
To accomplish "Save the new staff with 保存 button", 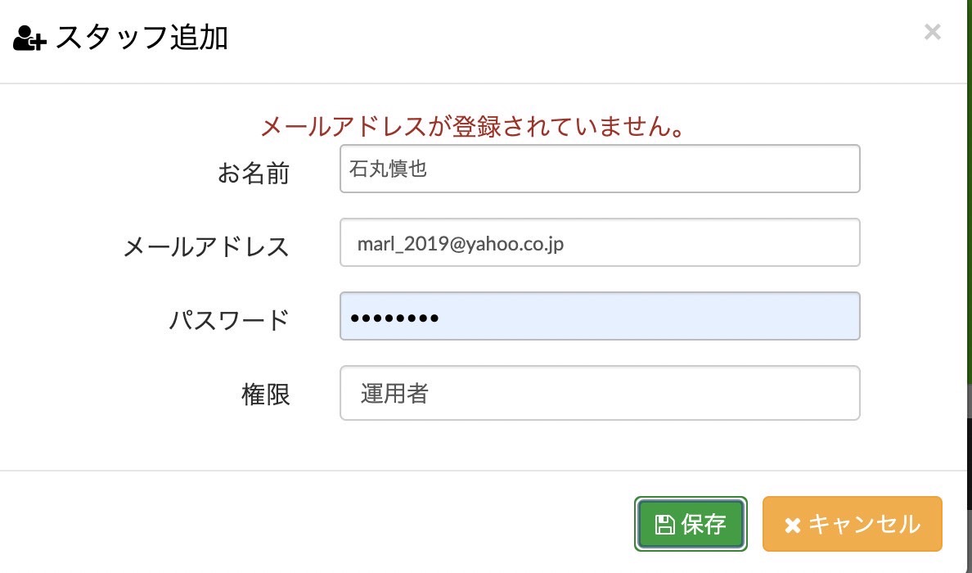I will 691,524.
